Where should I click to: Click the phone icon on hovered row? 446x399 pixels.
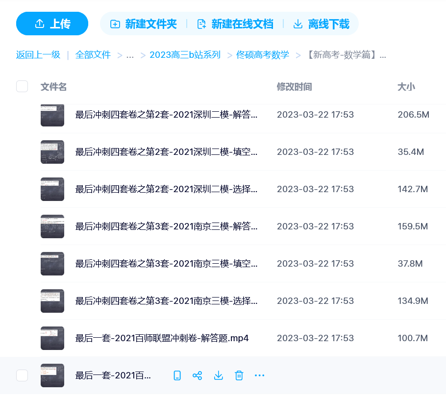[x=177, y=375]
